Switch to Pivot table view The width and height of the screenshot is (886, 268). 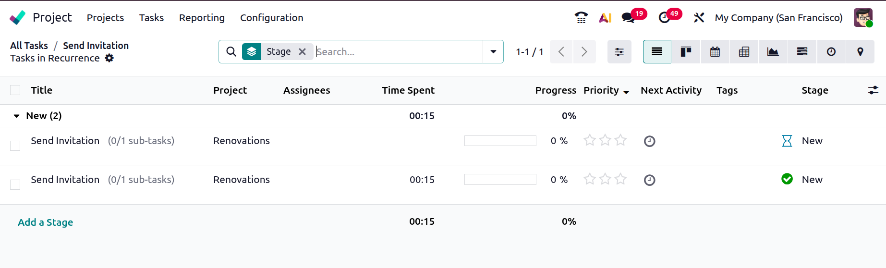[744, 52]
